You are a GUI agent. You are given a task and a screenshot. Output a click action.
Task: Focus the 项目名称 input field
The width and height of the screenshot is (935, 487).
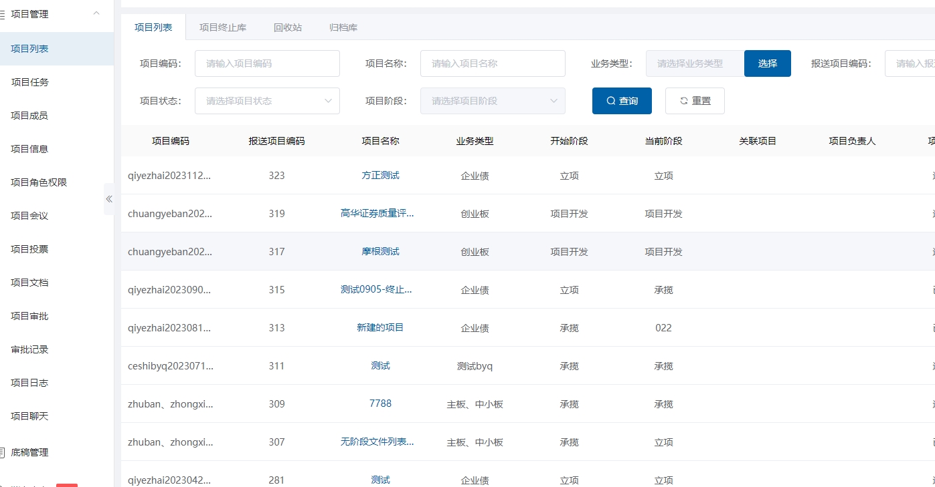(493, 63)
